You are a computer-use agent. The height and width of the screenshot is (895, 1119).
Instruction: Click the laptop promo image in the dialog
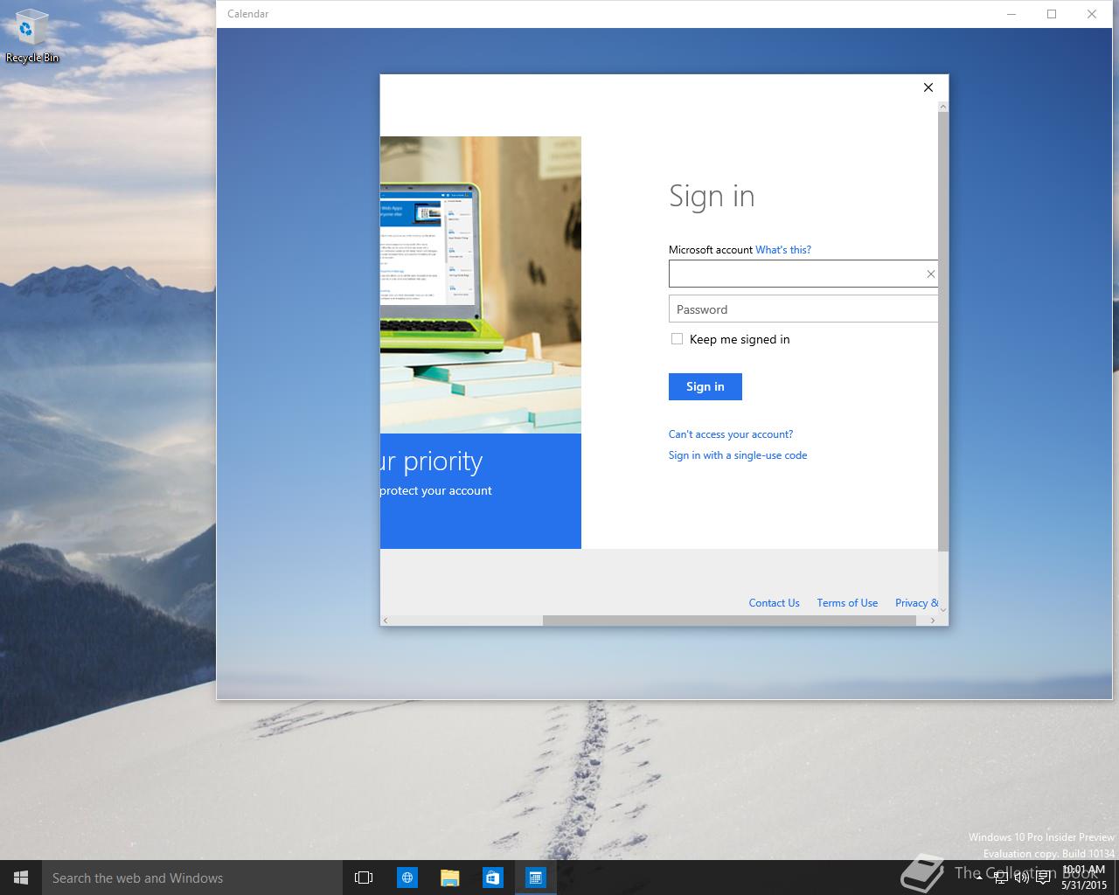pos(481,285)
